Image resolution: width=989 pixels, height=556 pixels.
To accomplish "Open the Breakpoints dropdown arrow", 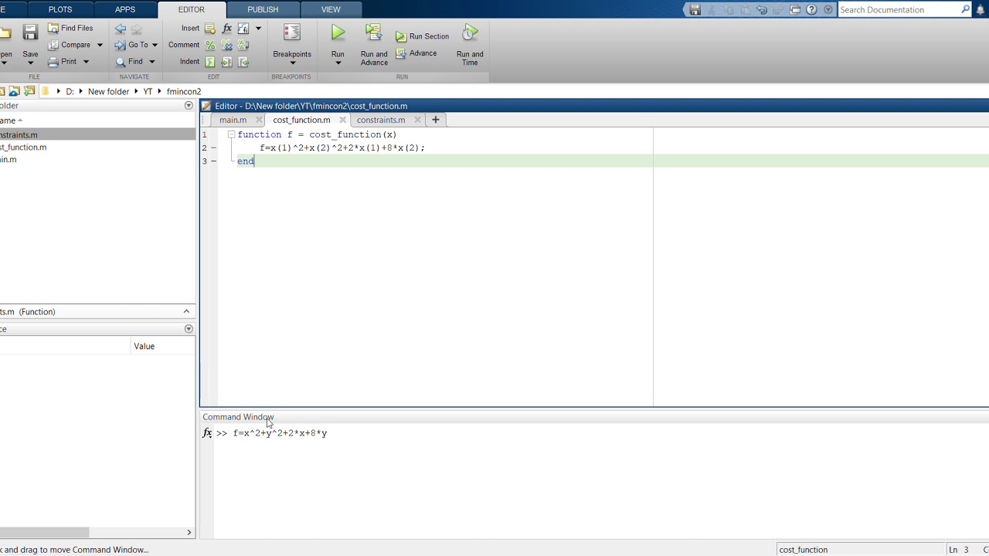I will [292, 63].
